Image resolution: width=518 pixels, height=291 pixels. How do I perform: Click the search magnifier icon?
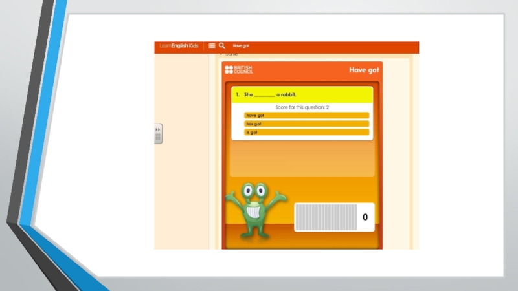coord(222,46)
